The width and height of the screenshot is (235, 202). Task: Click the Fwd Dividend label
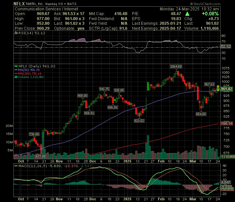102,19
